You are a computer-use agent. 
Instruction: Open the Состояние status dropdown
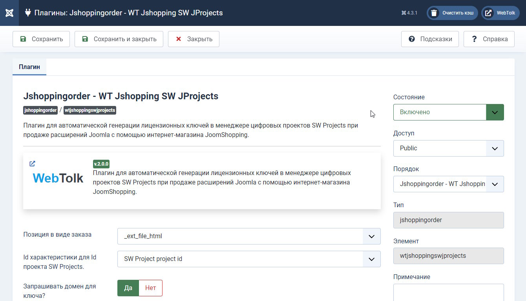tap(448, 112)
